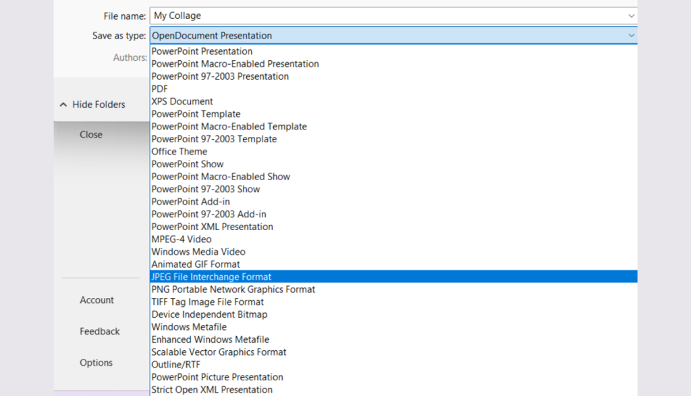Choose PowerPoint Template type

393,114
